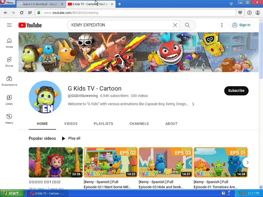Click the 12:17 PM taskbar clock

point(253,193)
